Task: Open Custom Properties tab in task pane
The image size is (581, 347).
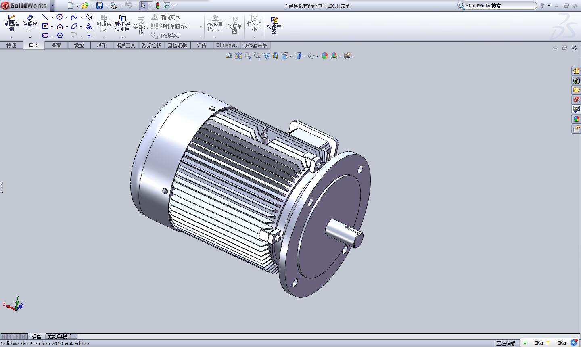Action: 576,129
